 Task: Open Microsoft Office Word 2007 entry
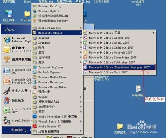tap(119, 72)
